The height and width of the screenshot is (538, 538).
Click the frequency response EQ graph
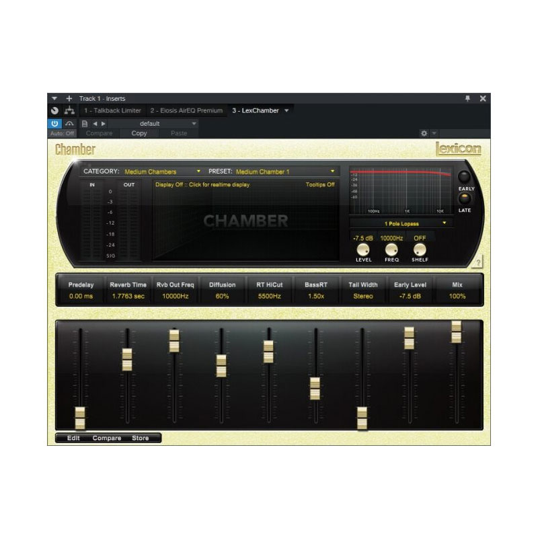(400, 191)
